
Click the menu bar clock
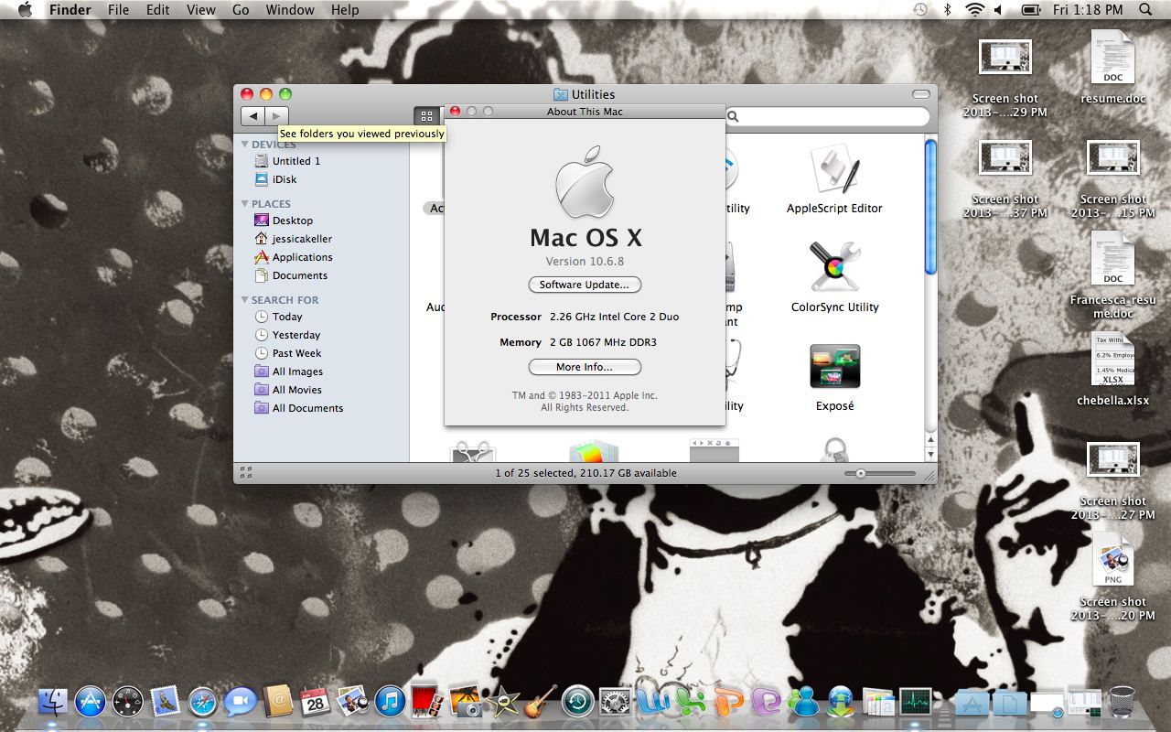[1088, 10]
